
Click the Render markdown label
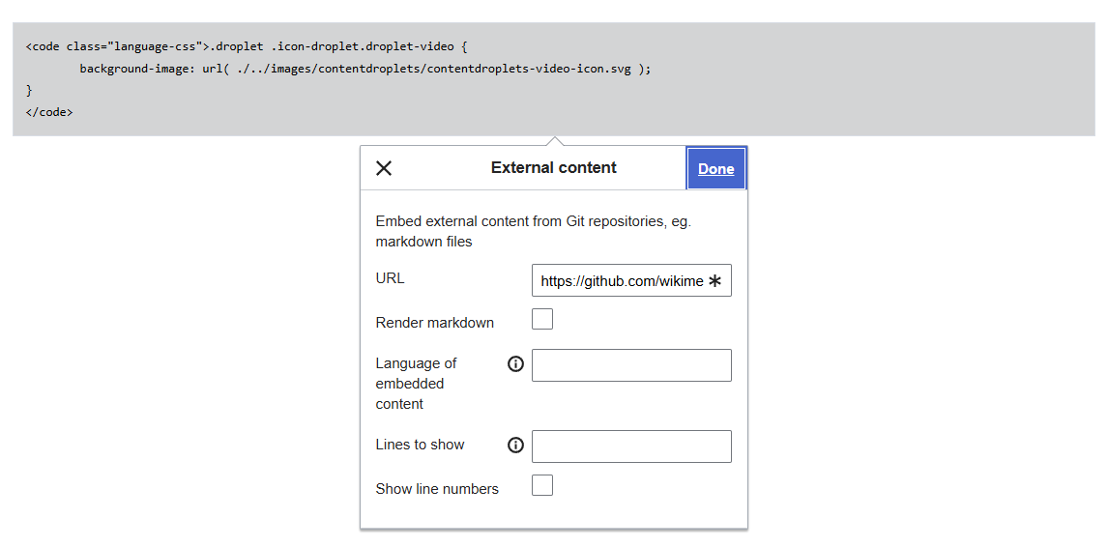tap(434, 323)
